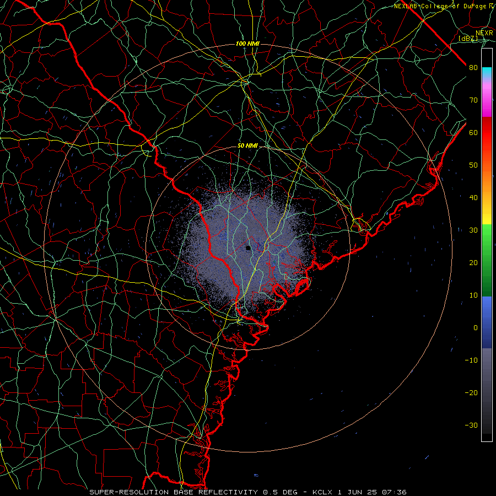Screen dimensions: 496x496
Task: Click the -30 value on dBZ scale
Action: [x=471, y=425]
